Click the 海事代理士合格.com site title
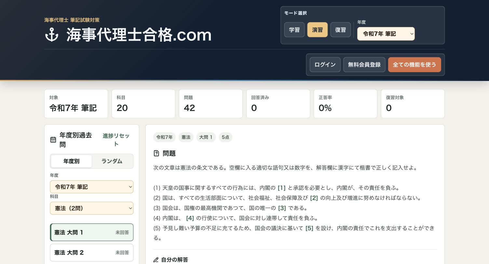Screen dimensions: 489x264 pos(139,35)
